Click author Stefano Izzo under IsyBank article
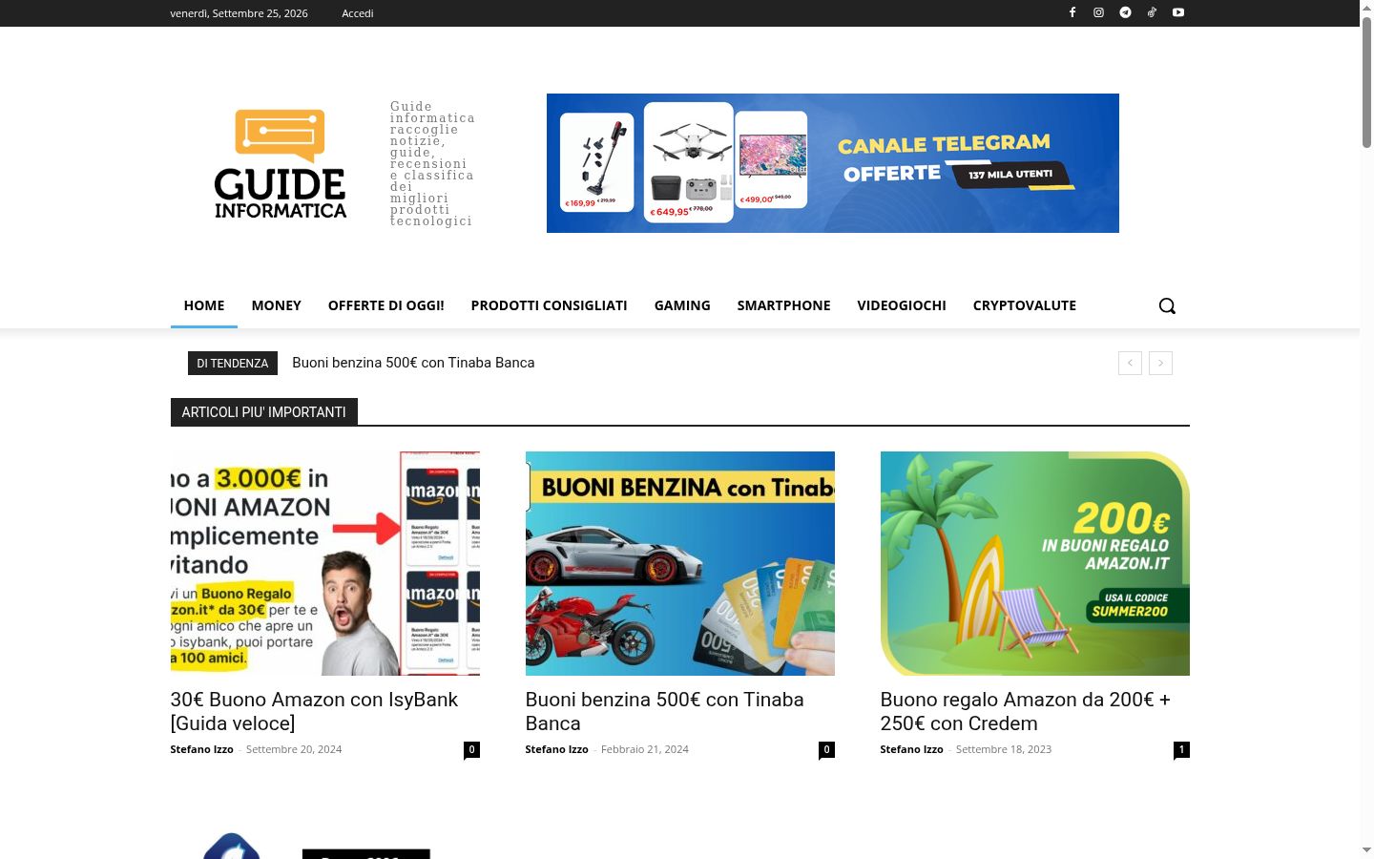The image size is (1374, 859). [202, 749]
